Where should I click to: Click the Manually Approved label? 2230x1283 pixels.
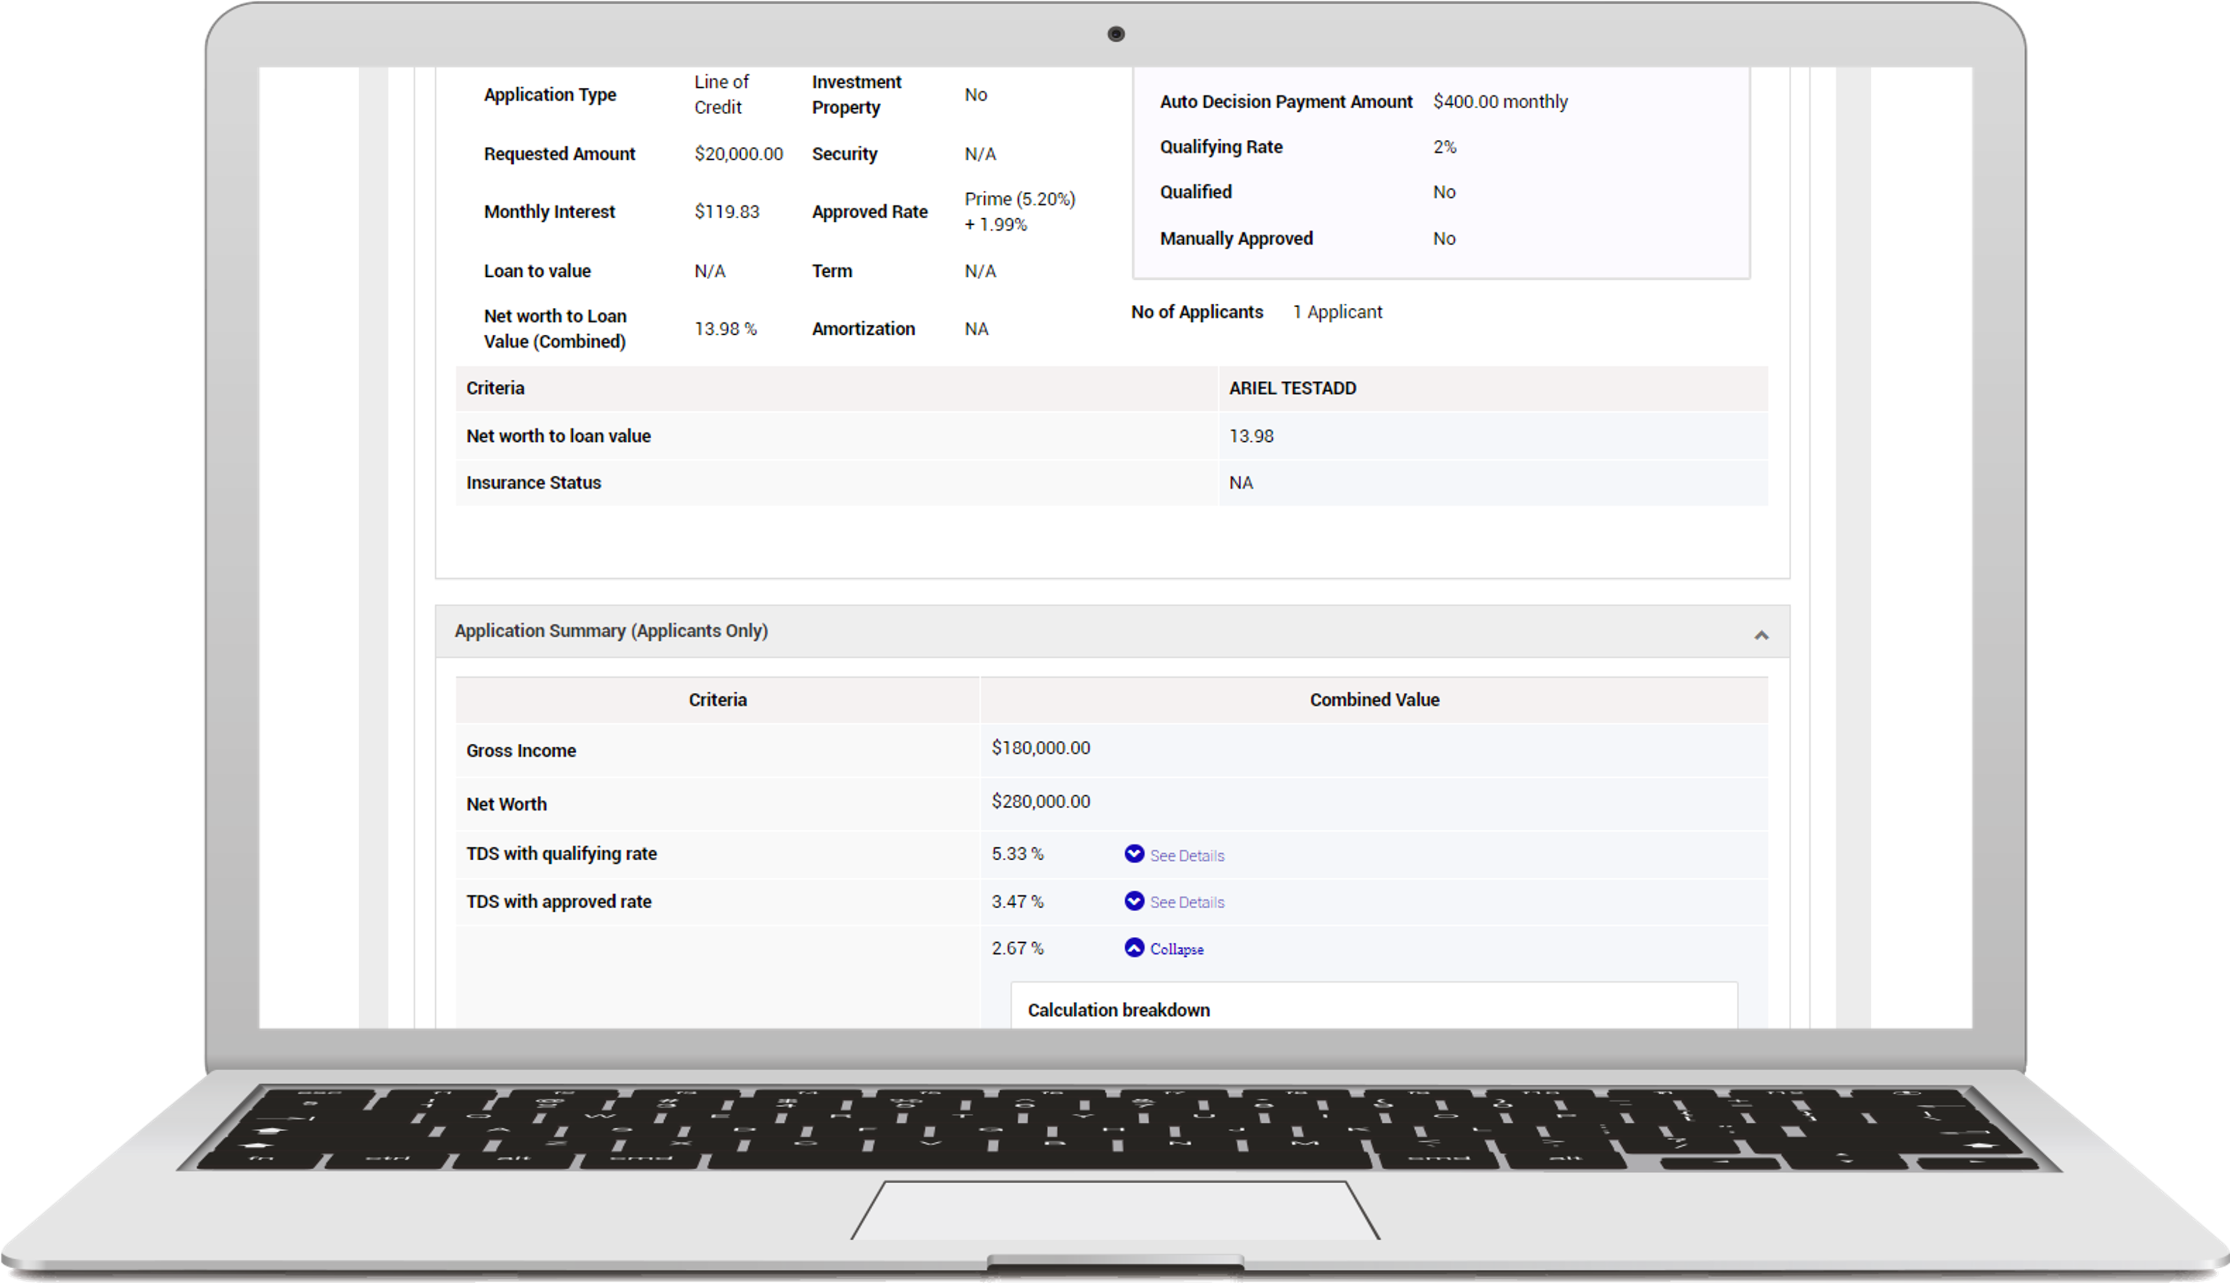pyautogui.click(x=1235, y=239)
